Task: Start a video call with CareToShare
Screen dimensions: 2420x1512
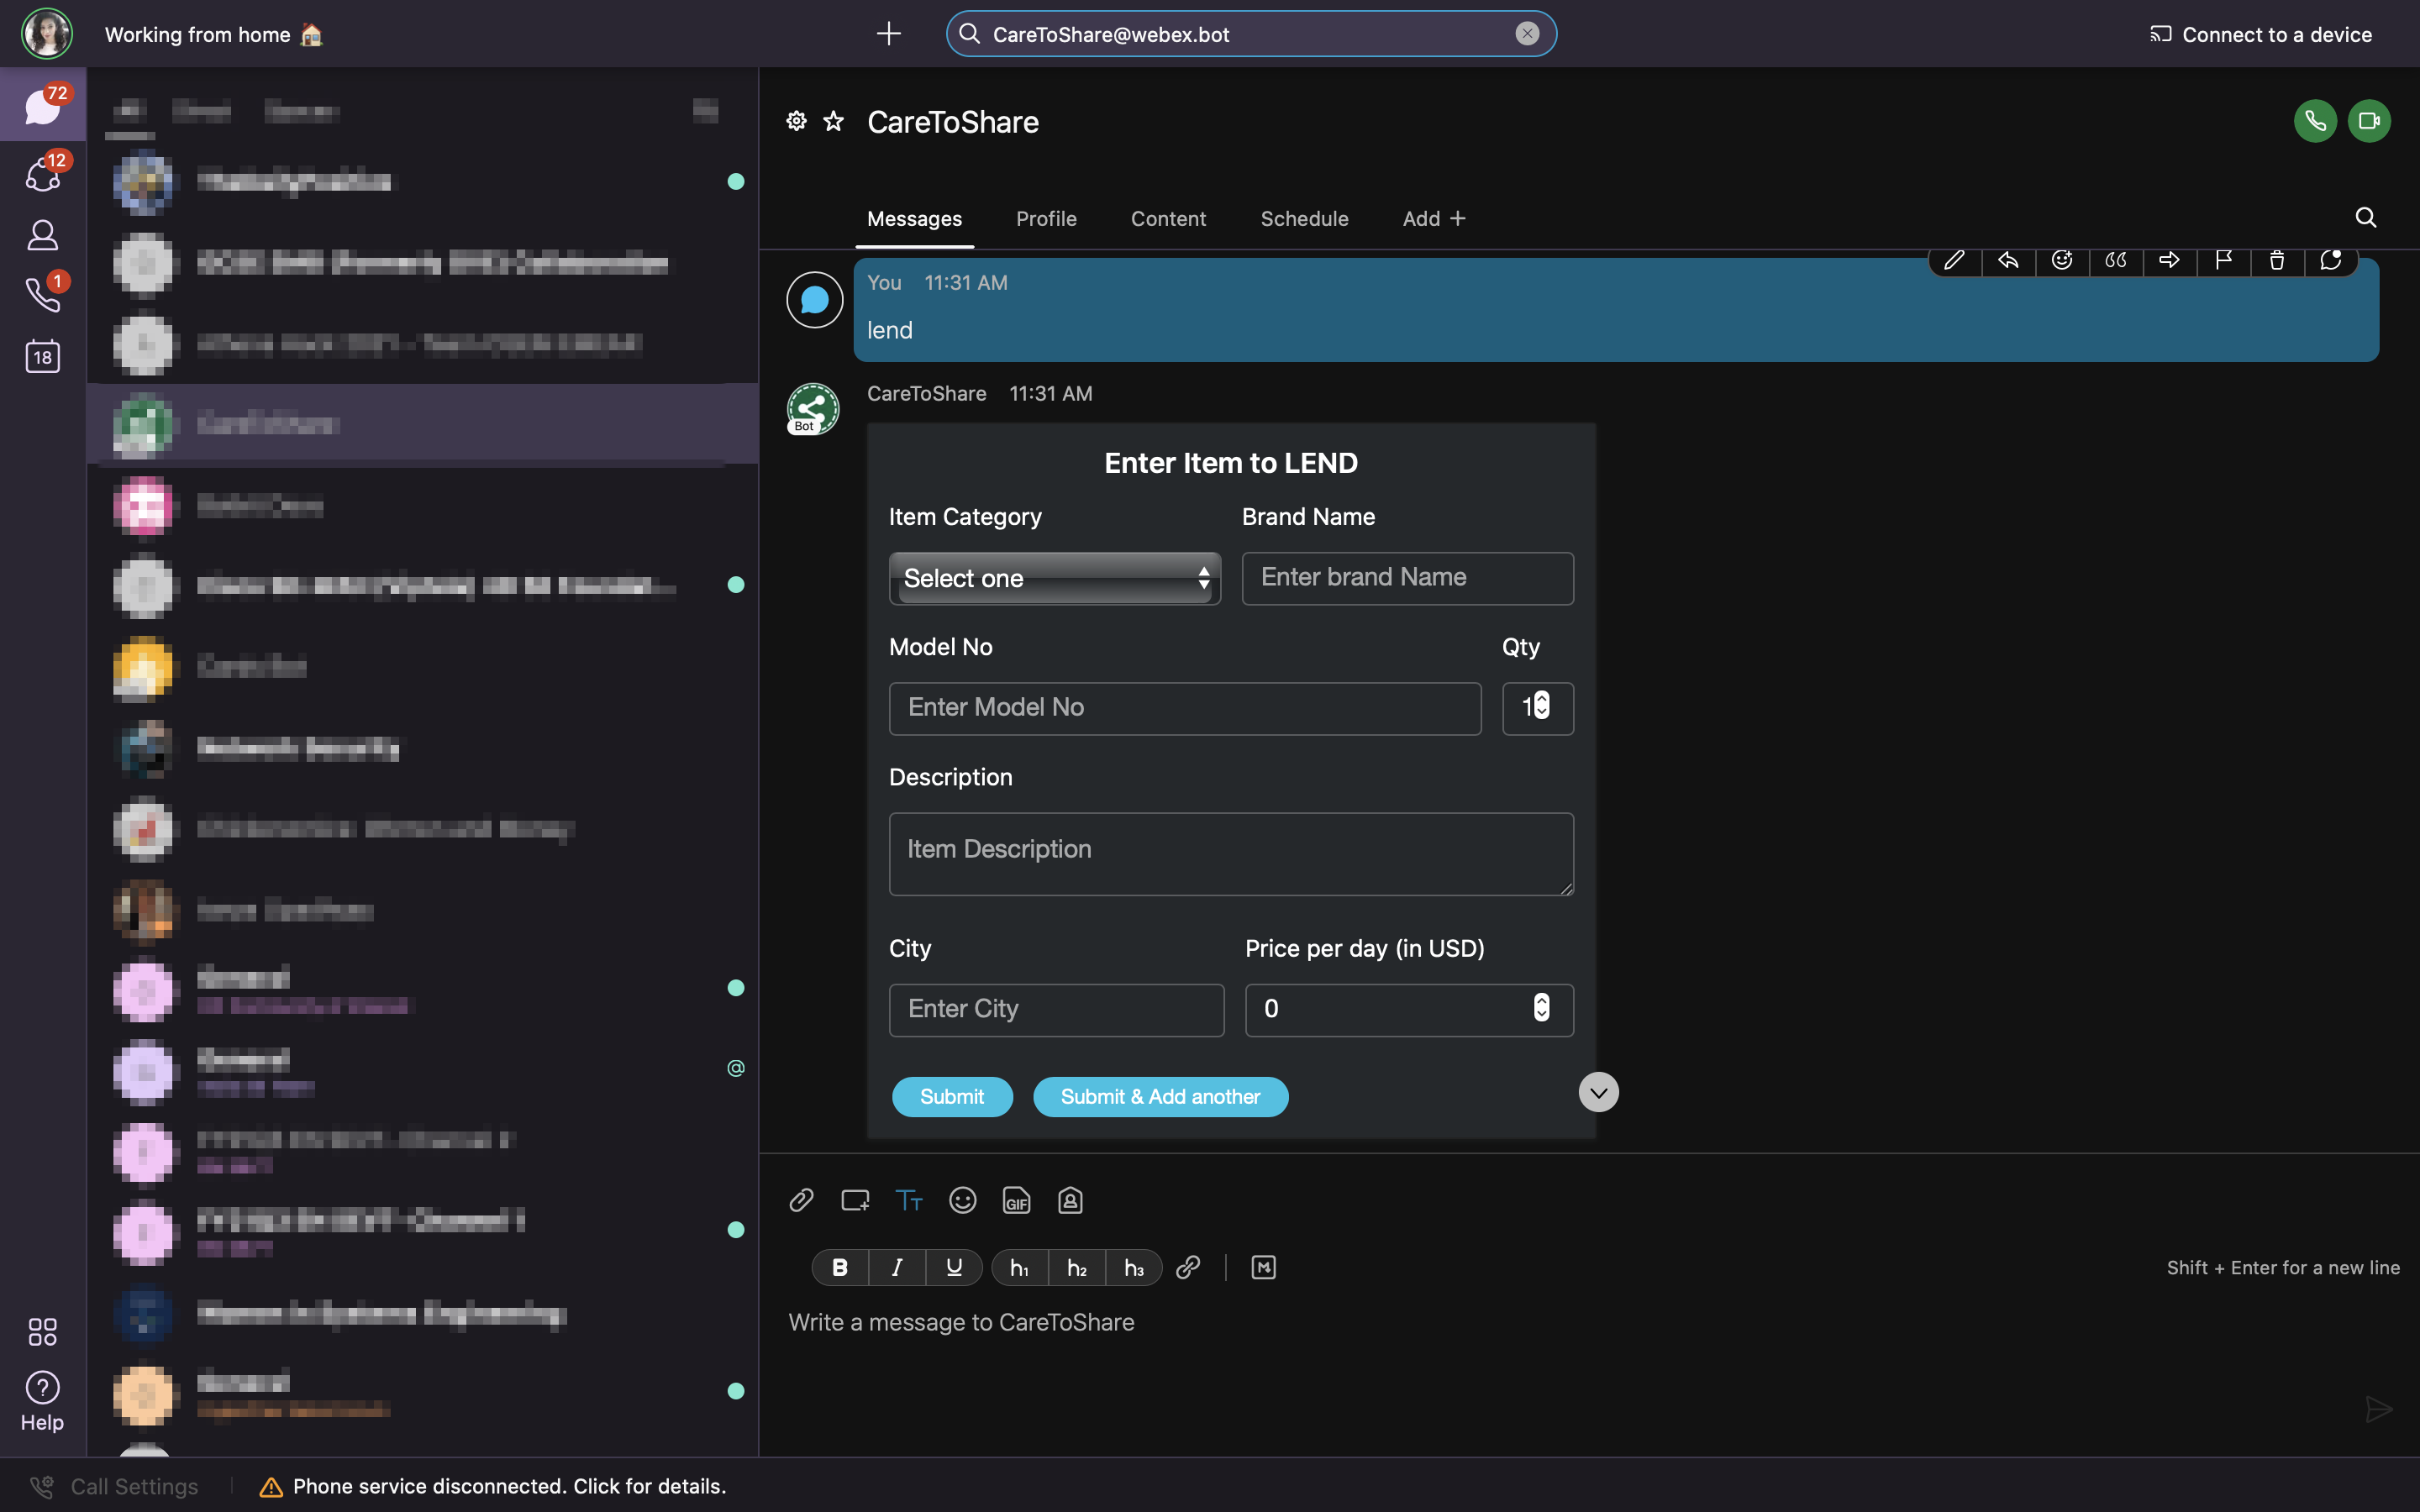Action: tap(2368, 121)
